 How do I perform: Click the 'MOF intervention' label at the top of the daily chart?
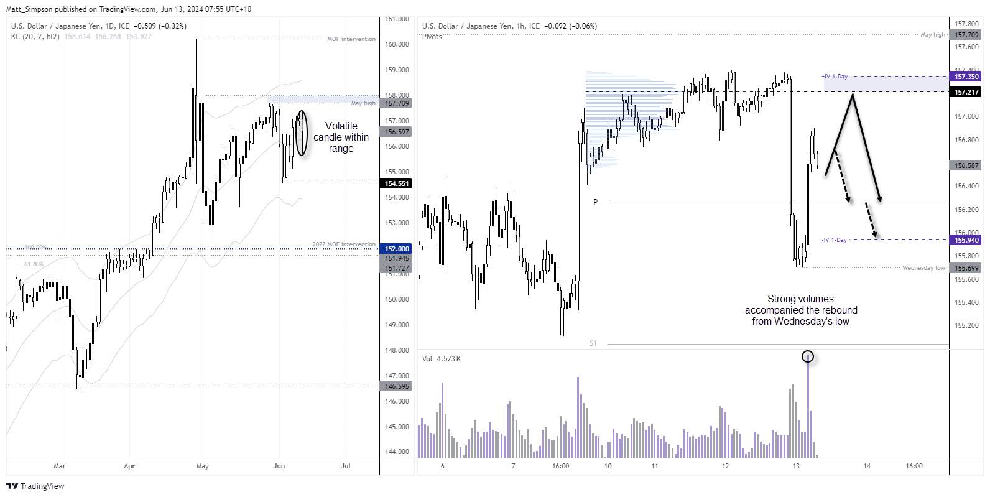[x=351, y=39]
